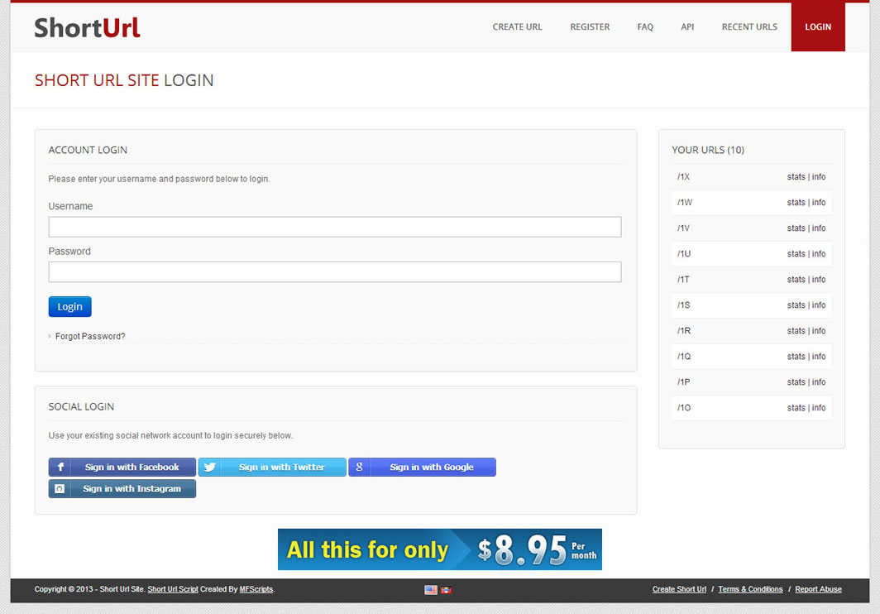This screenshot has height=614, width=880.
Task: Click the $8.95 per month banner
Action: [440, 549]
